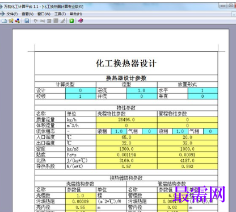Click shell-side 比热 cell 3169.0
Screen dimensions: 236x212
coord(127,161)
